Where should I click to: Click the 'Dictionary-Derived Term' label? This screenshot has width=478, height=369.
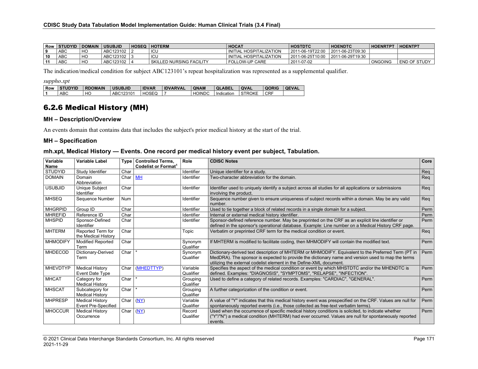point(94,255)
